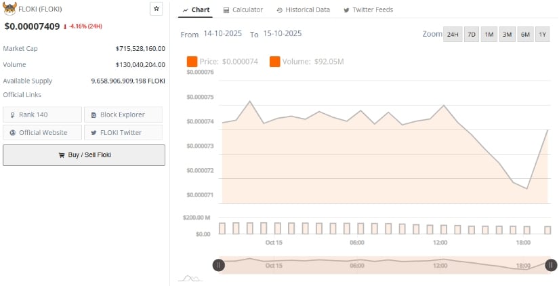The width and height of the screenshot is (559, 286).
Task: Click the From date field
Action: 222,33
